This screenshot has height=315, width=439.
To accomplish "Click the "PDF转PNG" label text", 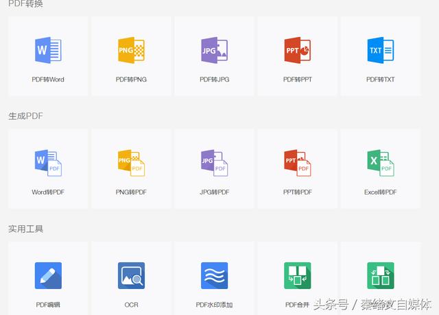I will (131, 79).
